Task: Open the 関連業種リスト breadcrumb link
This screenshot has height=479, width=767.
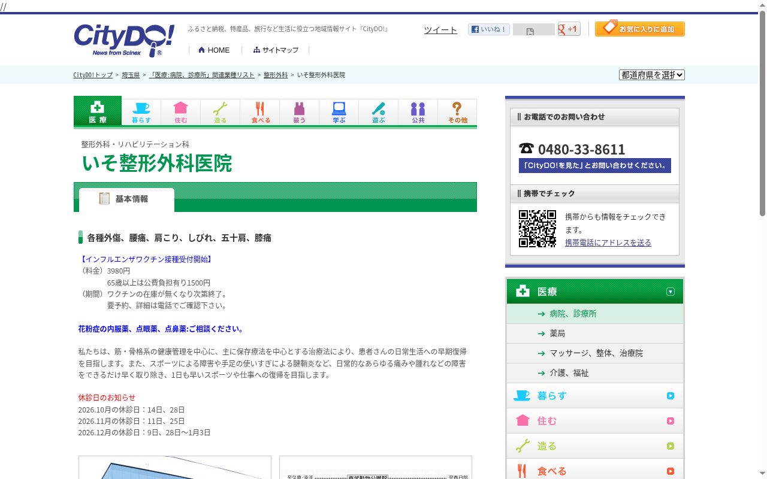Action: [202, 75]
